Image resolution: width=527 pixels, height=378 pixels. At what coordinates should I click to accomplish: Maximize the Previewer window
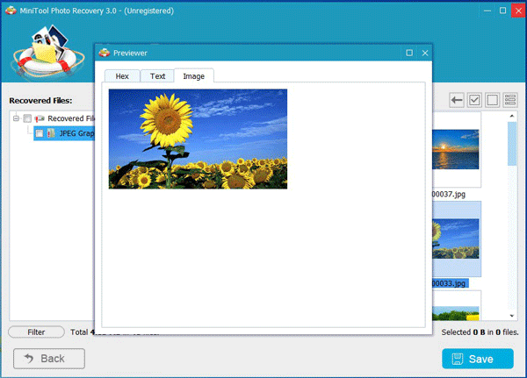409,53
